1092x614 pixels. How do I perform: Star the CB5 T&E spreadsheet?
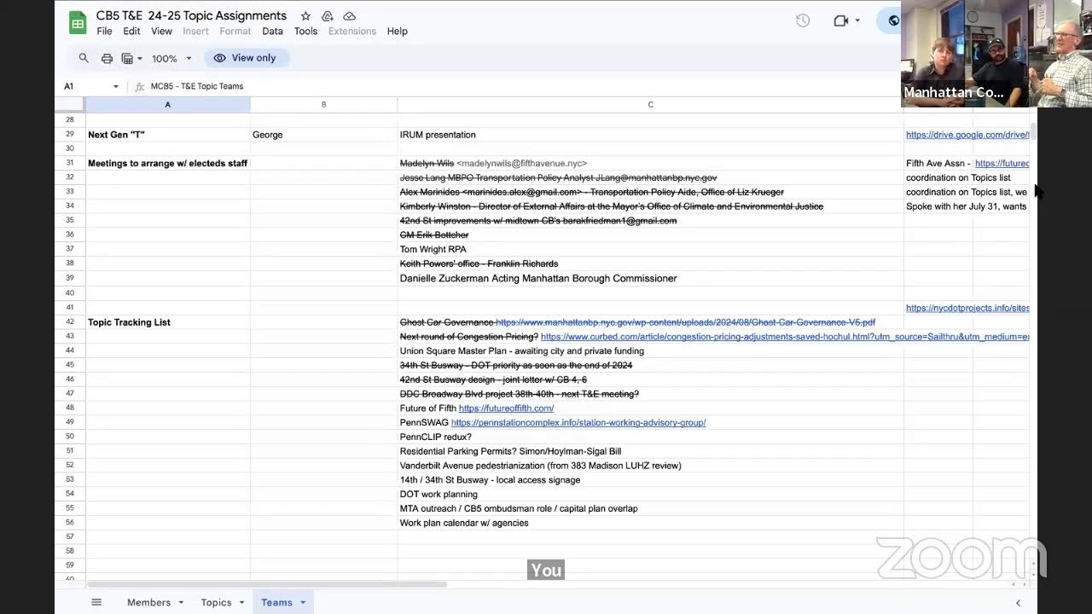coord(305,16)
